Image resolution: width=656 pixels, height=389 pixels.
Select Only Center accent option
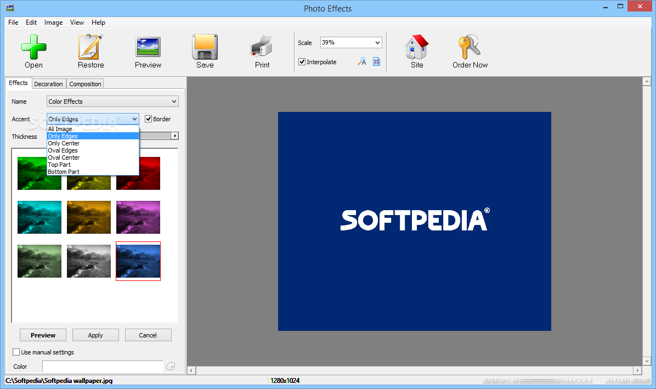93,143
